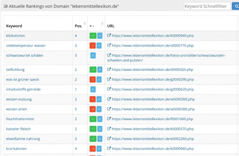Screen dimensions: 239x156
Task: Open URL ending g0000290.php
Action: 153,79
